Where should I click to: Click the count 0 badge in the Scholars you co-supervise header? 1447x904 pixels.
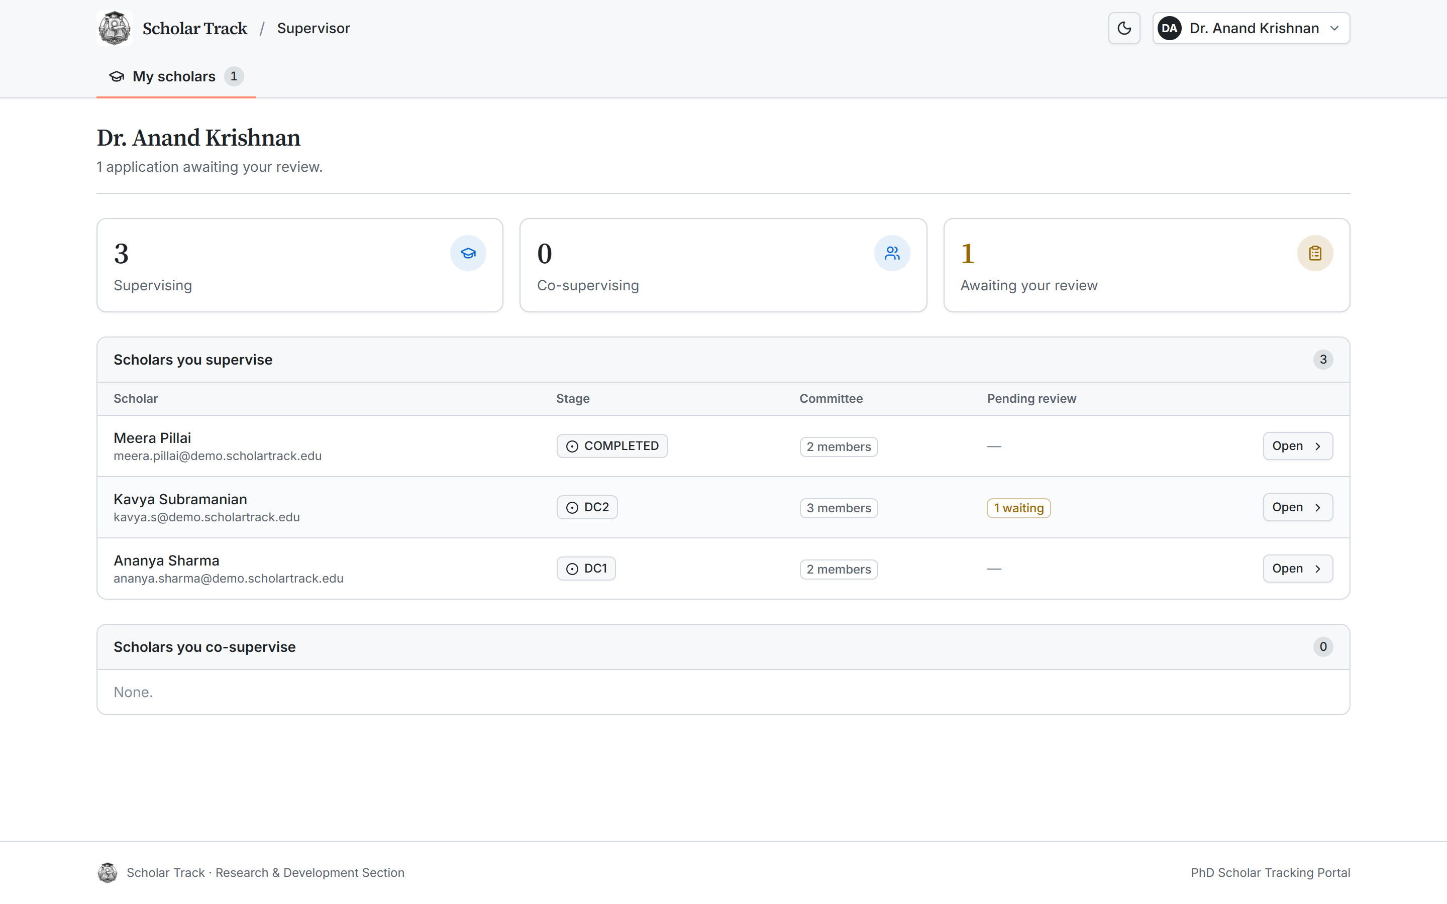click(1322, 646)
